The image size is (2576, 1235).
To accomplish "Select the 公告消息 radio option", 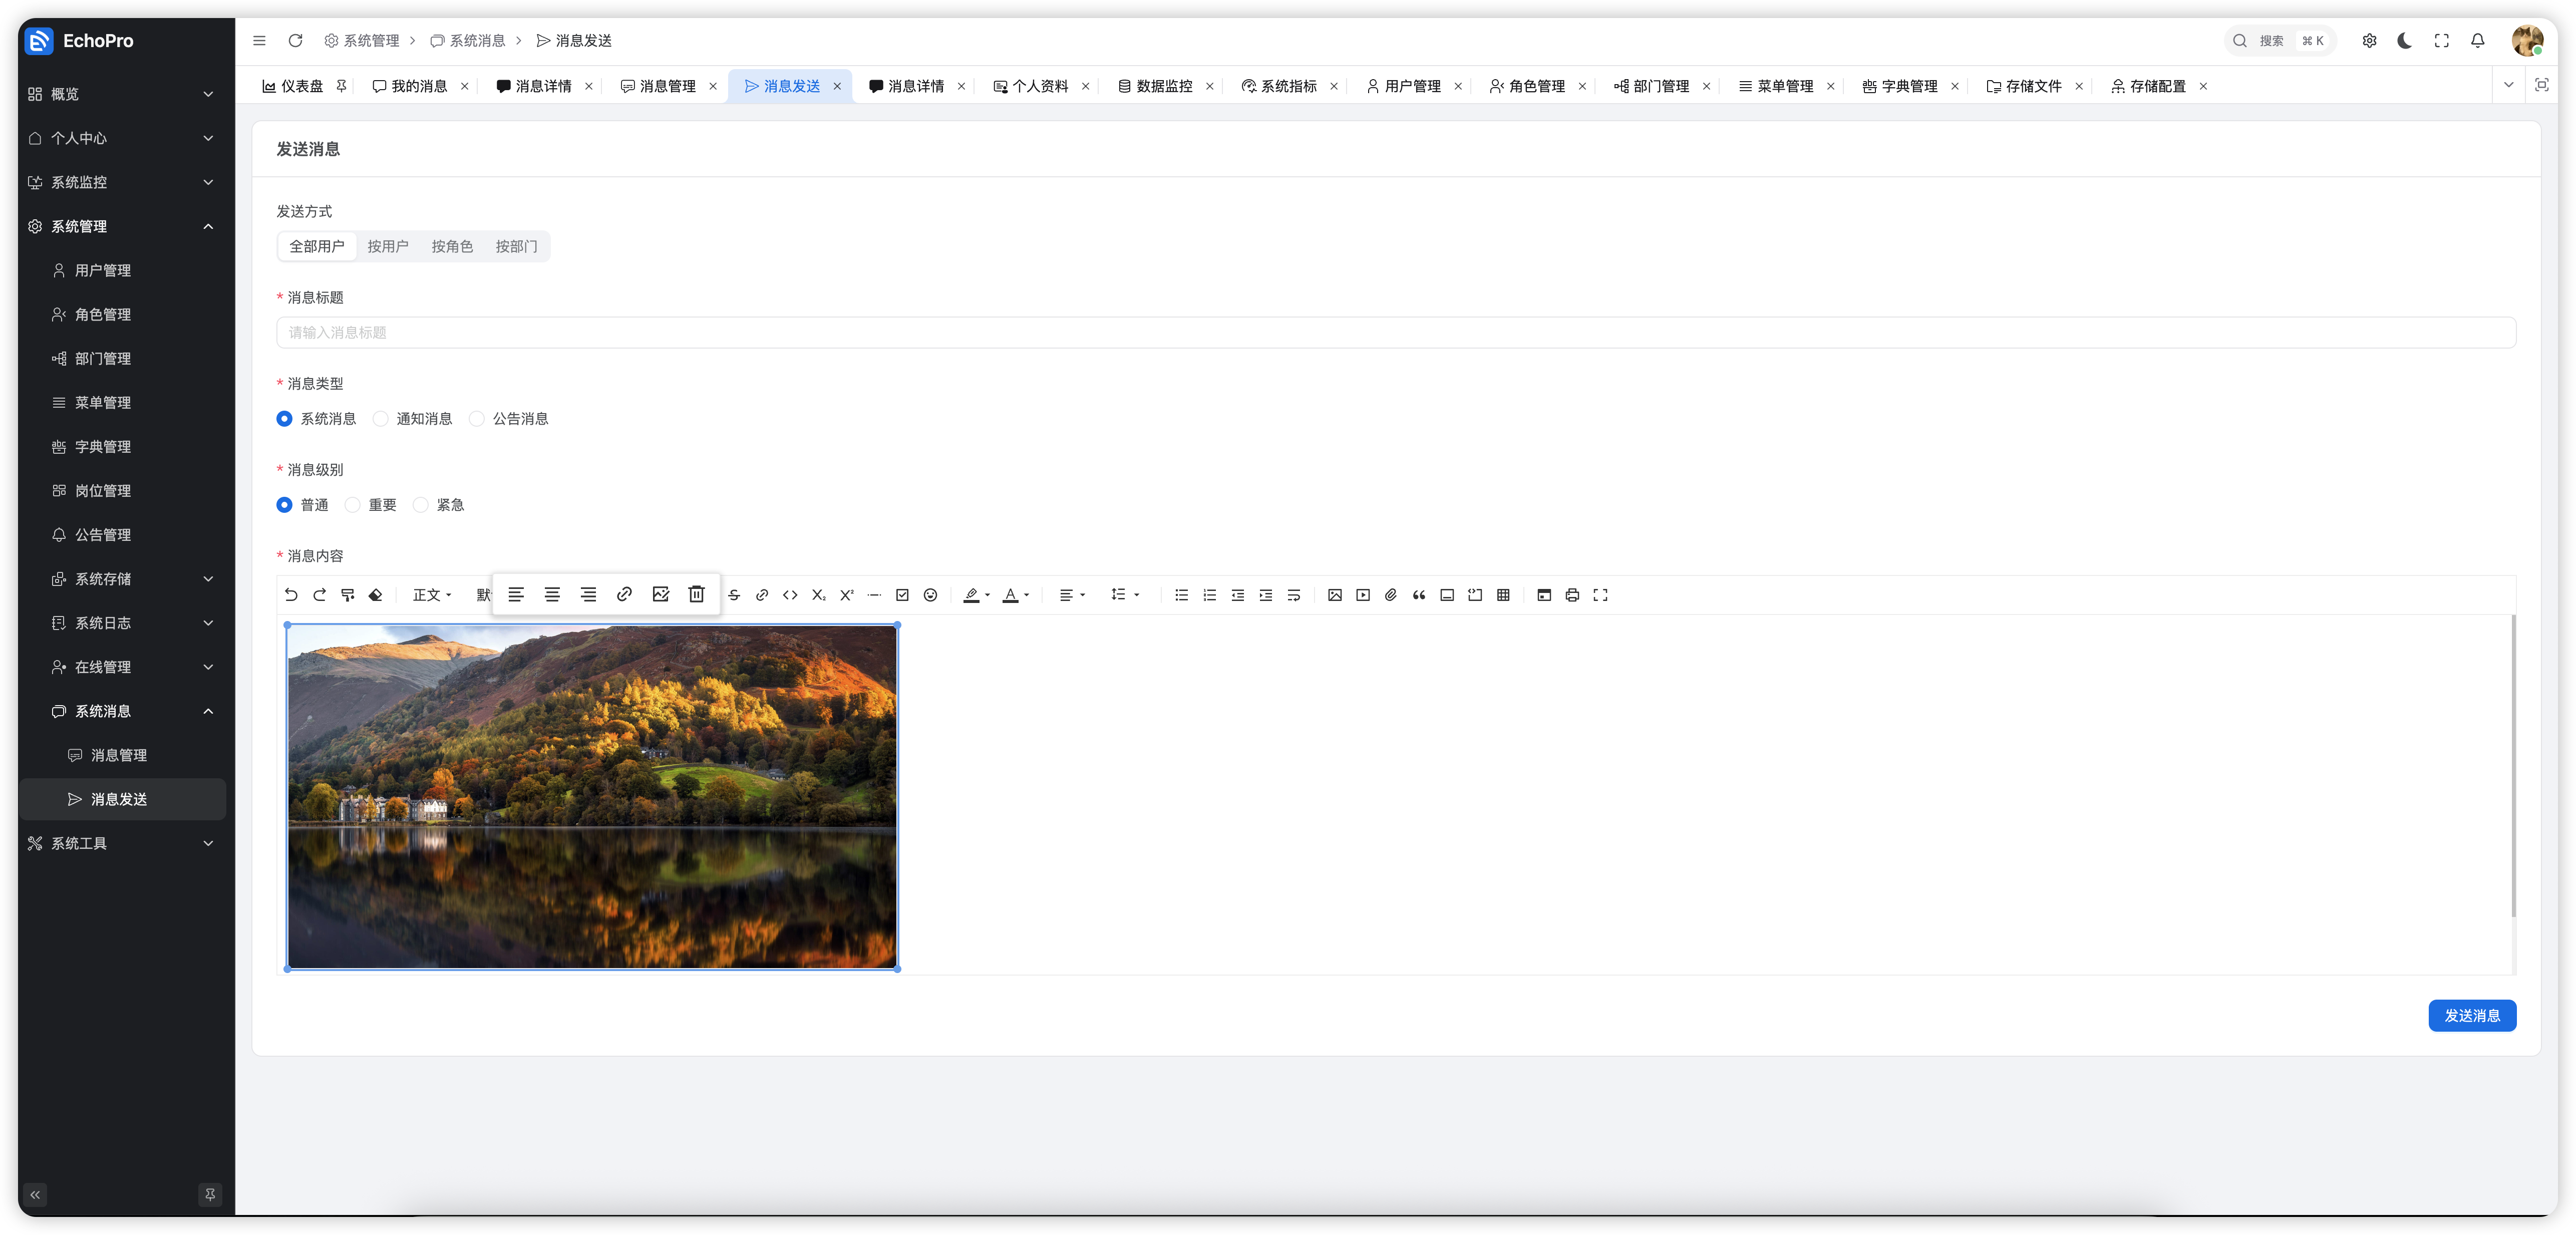I will coord(477,419).
